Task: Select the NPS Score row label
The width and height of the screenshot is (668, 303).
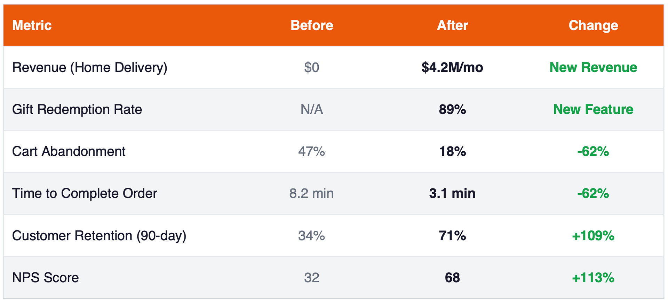Action: tap(46, 278)
